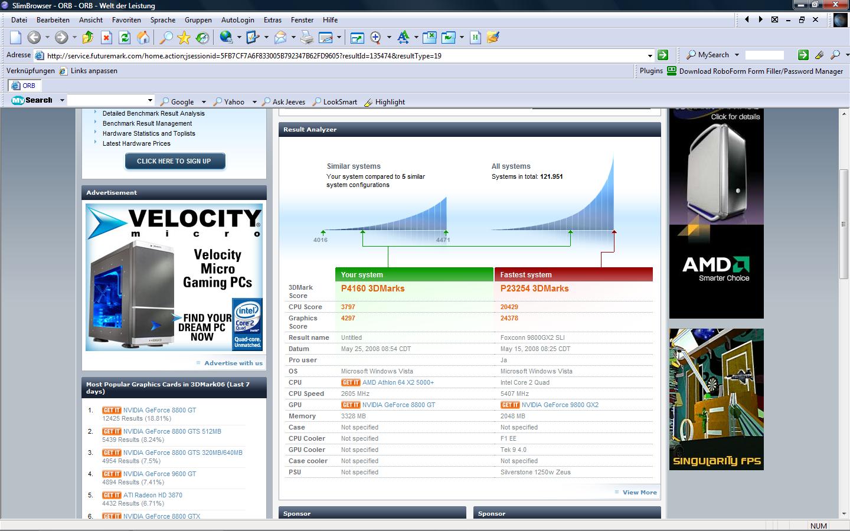This screenshot has height=531, width=850.
Task: Expand the MySearch logo dropdown arrow
Action: [62, 100]
